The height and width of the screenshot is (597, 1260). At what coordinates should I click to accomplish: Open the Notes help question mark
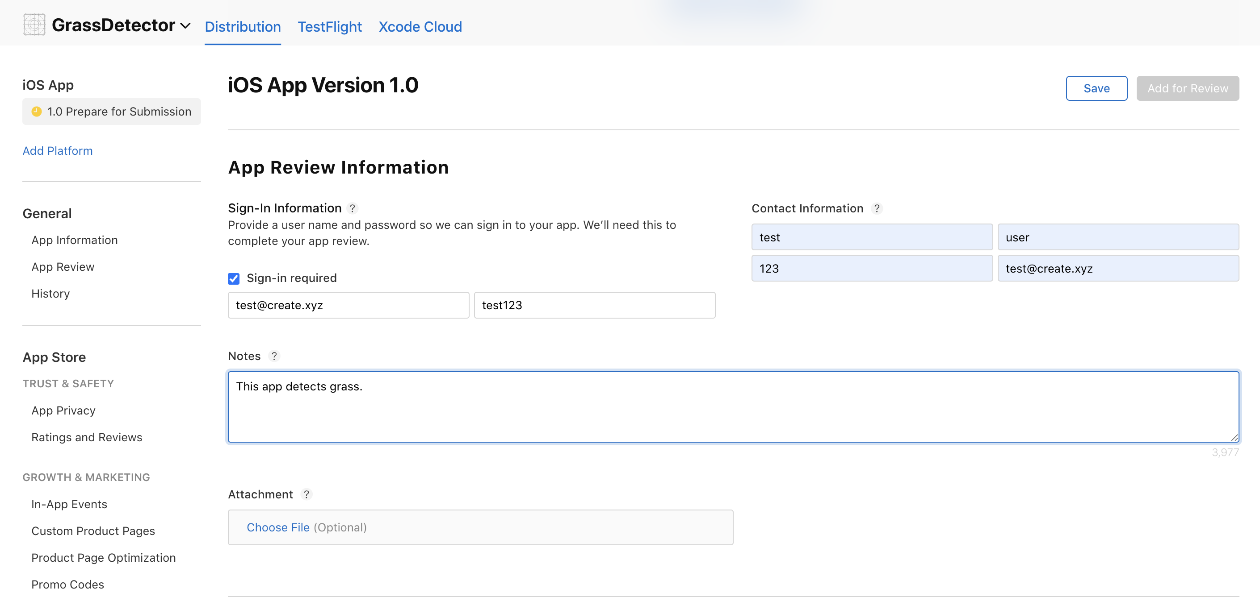pos(274,356)
